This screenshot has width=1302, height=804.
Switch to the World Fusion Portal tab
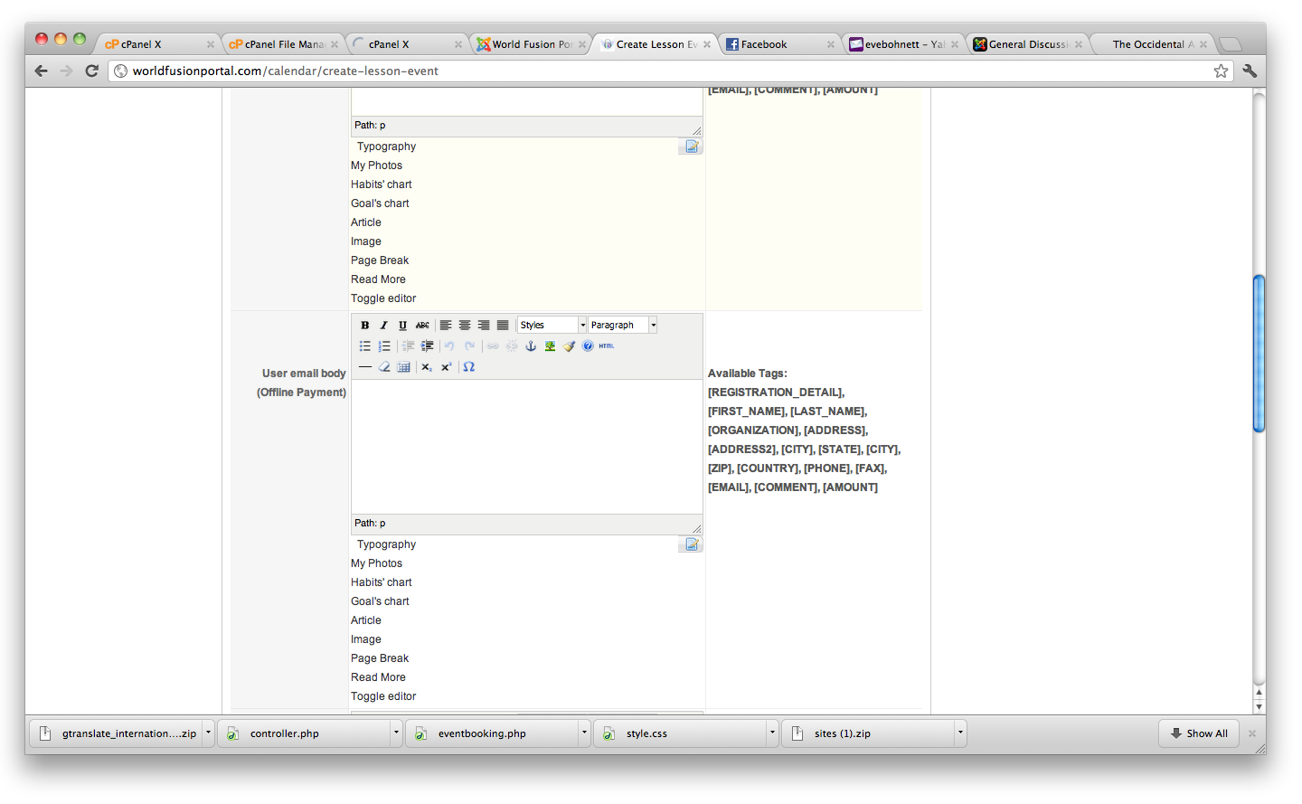(531, 44)
